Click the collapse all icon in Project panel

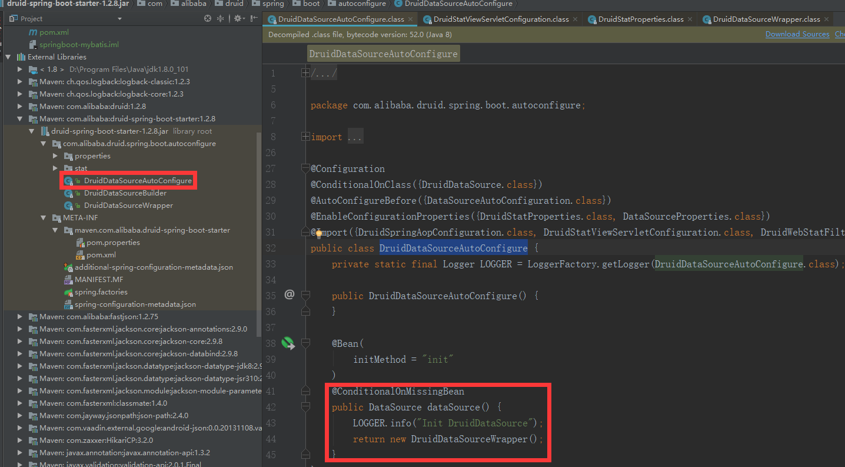pyautogui.click(x=221, y=19)
